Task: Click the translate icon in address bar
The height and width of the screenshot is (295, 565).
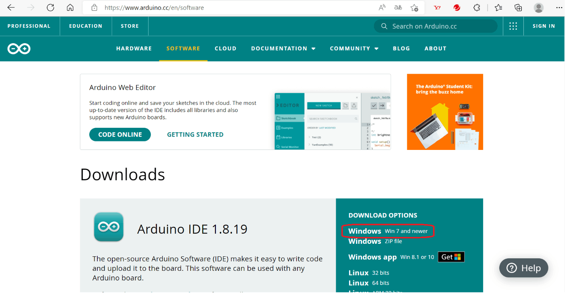Action: [398, 8]
